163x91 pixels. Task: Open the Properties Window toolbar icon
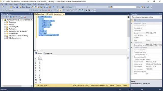click(x=142, y=7)
